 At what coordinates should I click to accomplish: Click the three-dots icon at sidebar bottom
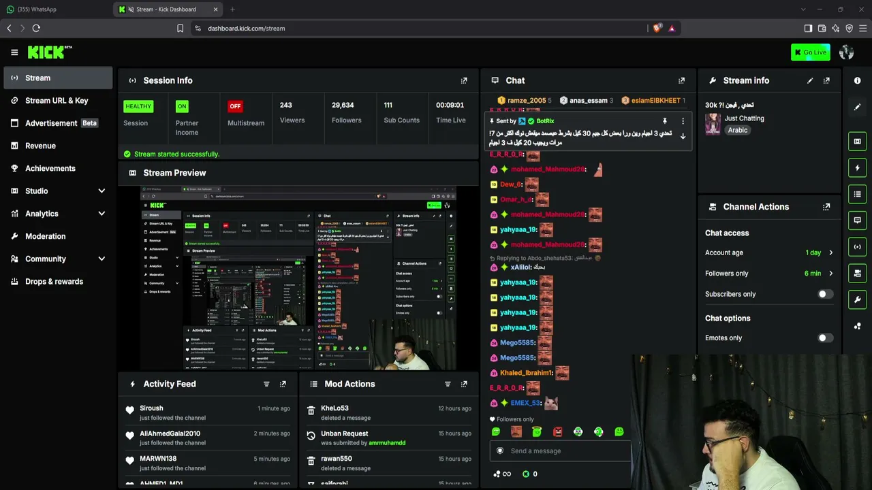[857, 326]
